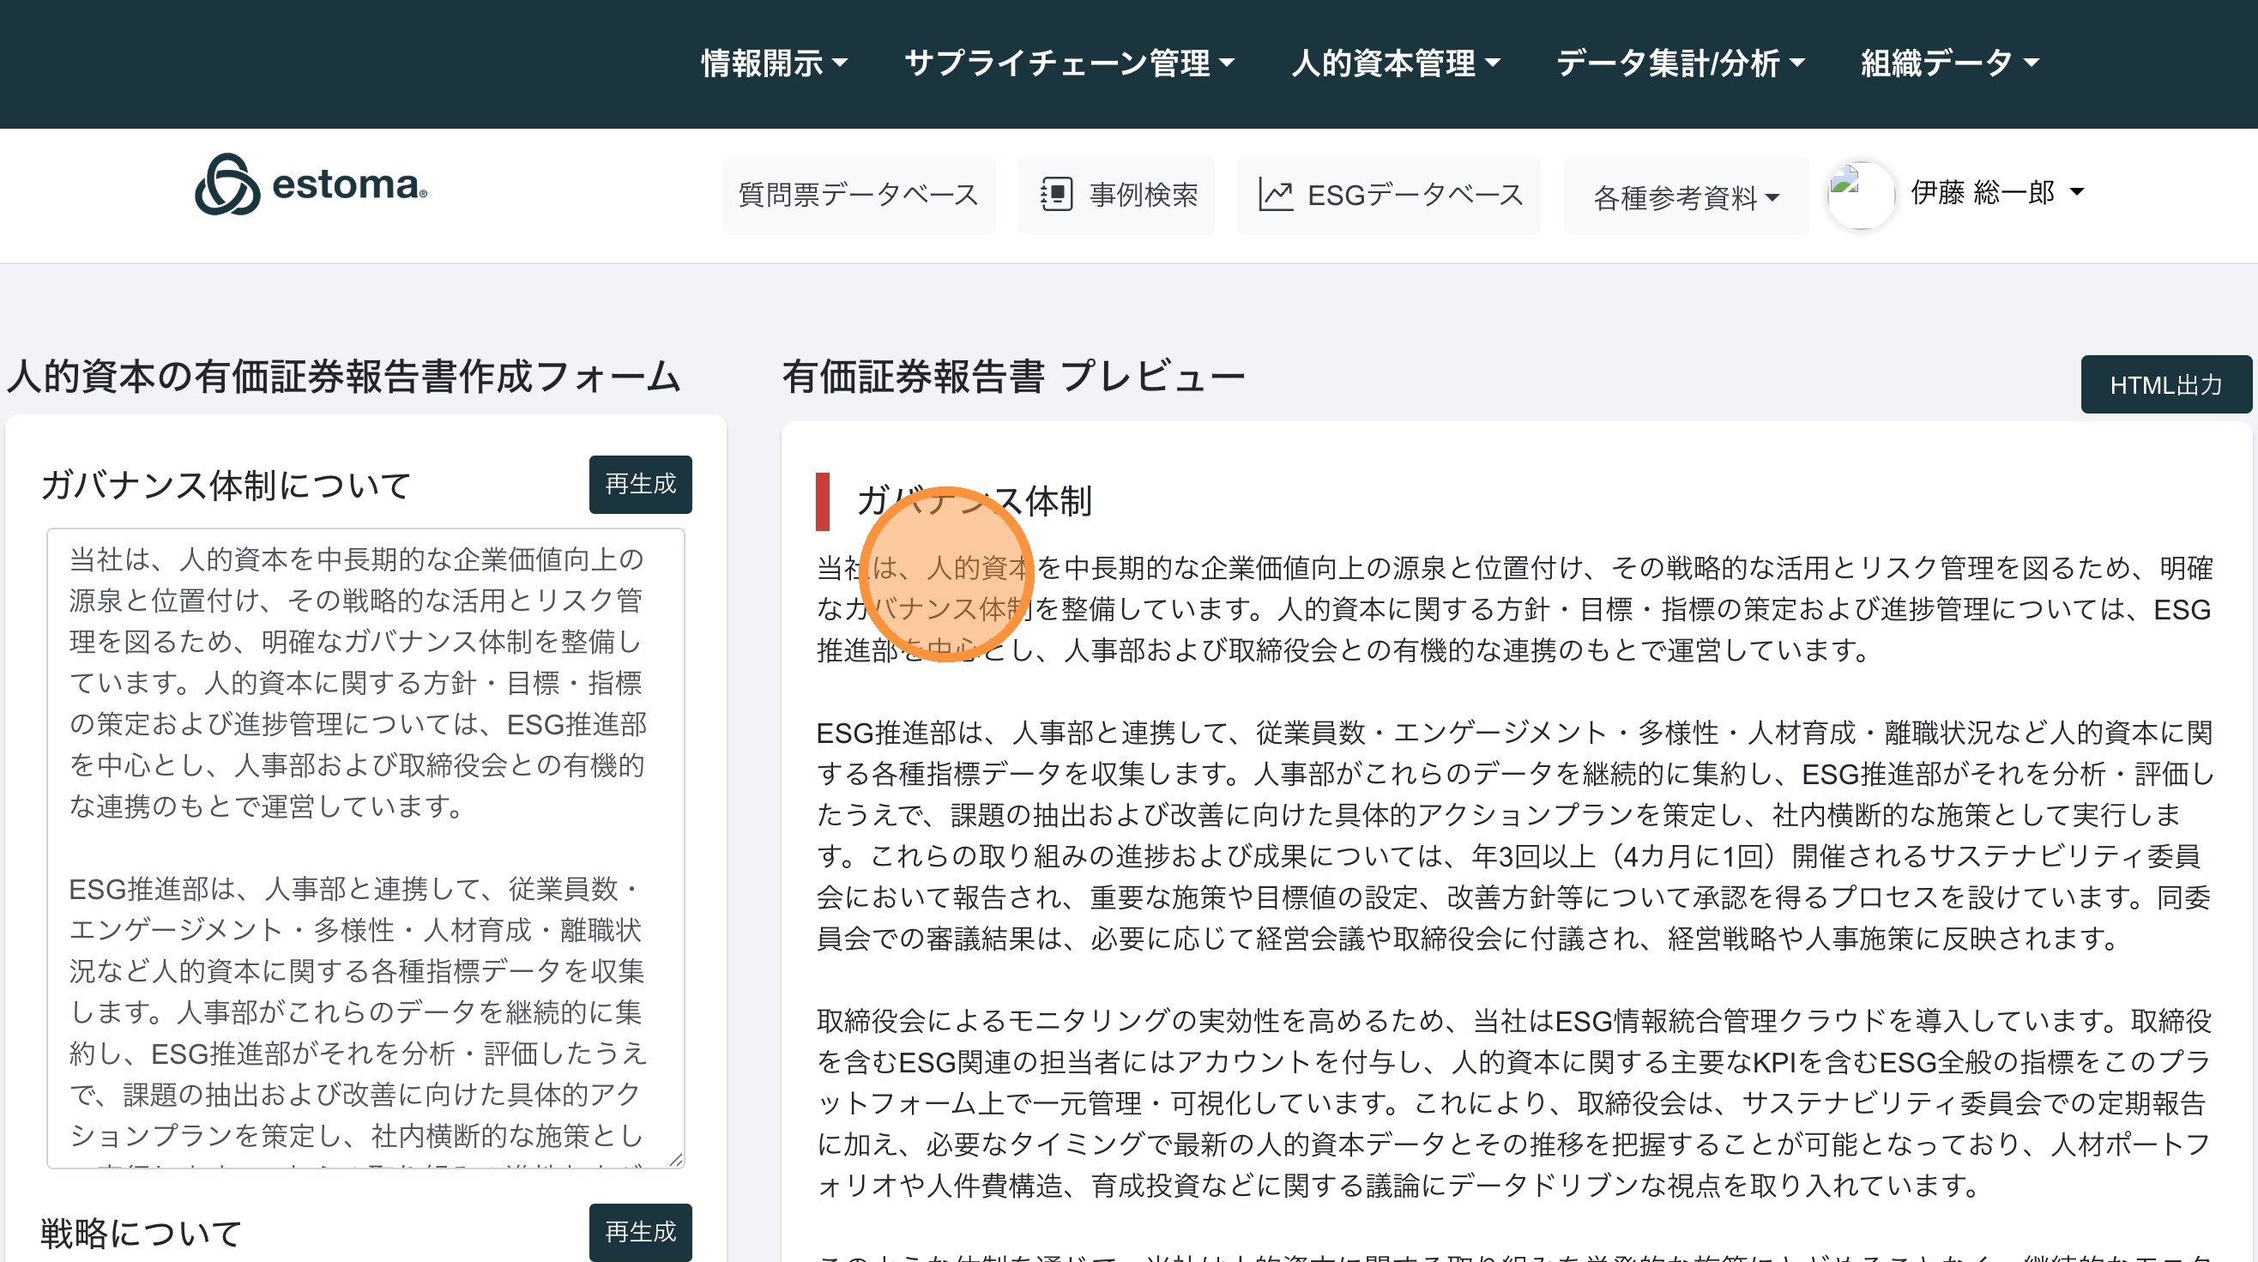Click the ESGデータベース chart icon
The height and width of the screenshot is (1262, 2258).
point(1276,195)
